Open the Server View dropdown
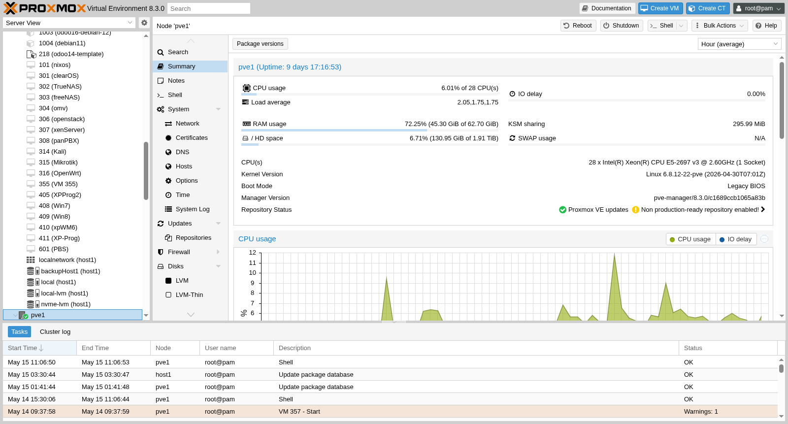Screen dimensions: 788x424 (130, 23)
